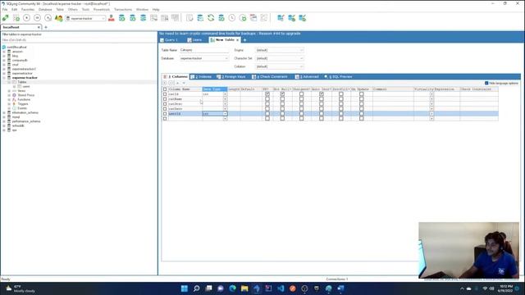The image size is (525, 295).
Task: Switch to the 2 Indexes tab
Action: 201,76
